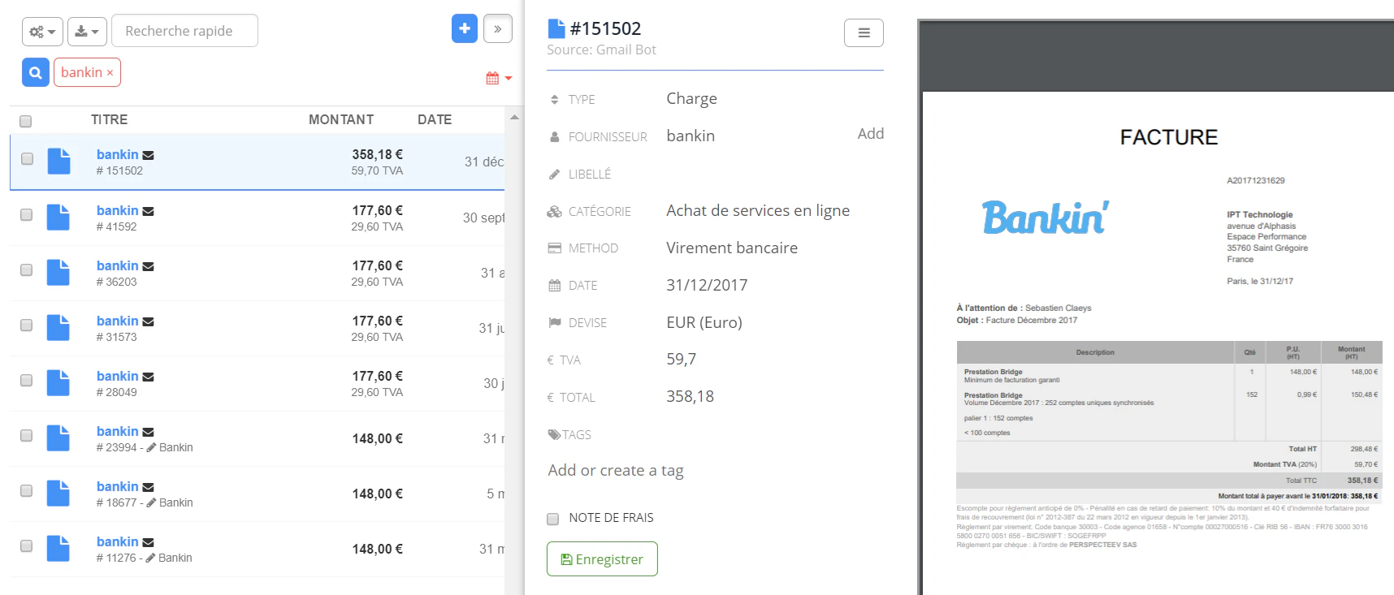Click the pencil icon on invoice #23994

(151, 447)
